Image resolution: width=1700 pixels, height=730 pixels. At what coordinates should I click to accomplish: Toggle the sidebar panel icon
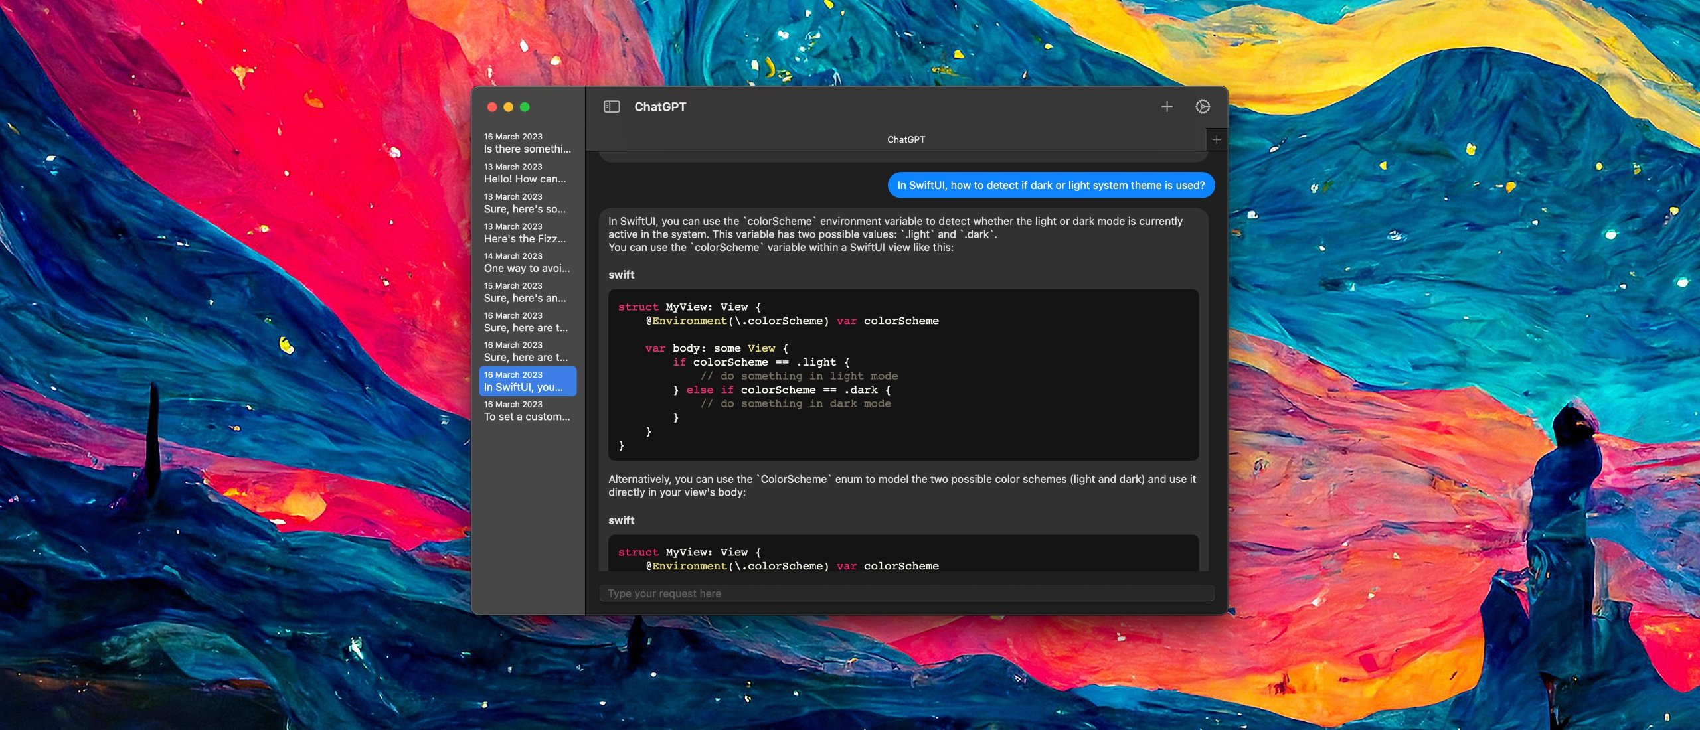[x=612, y=107]
